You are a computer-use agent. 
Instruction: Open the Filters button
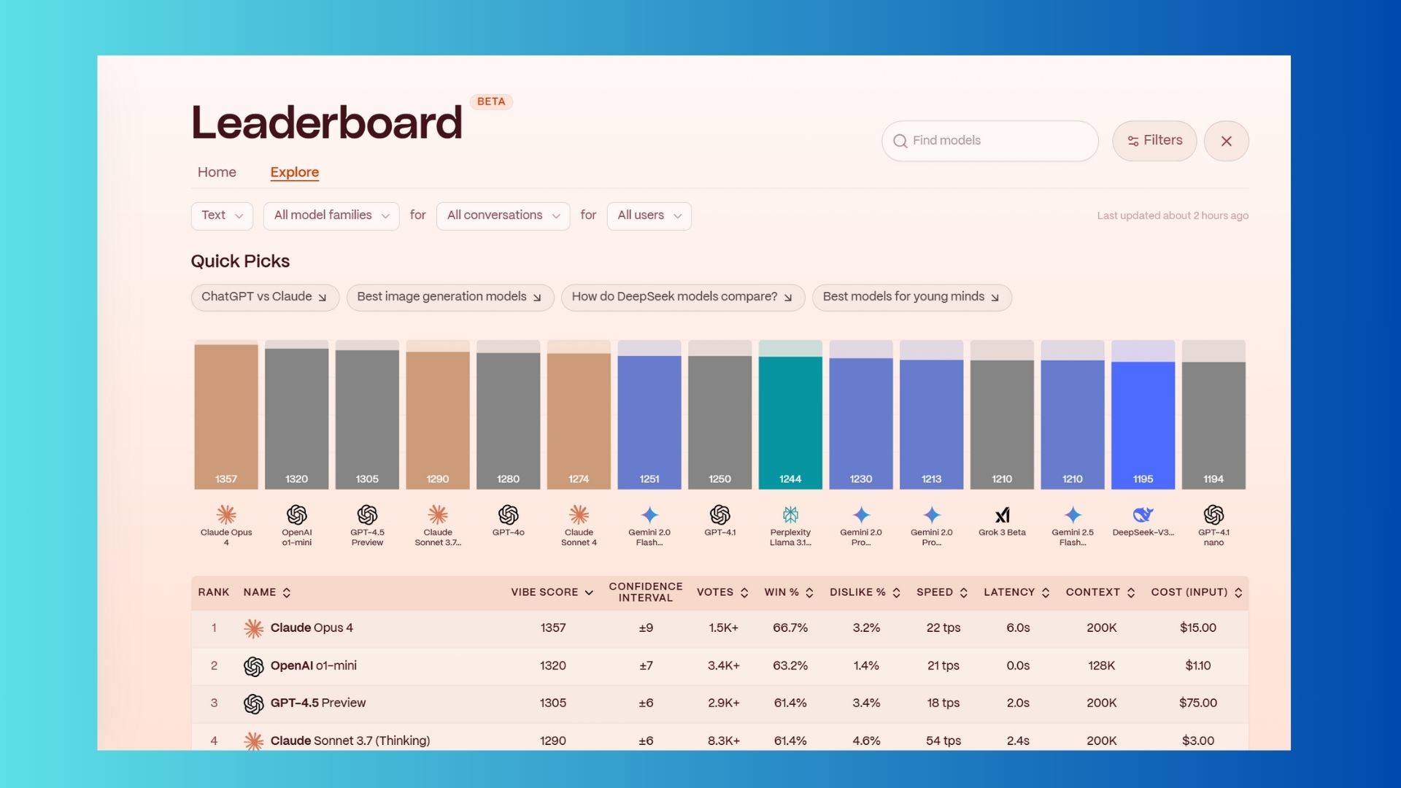tap(1154, 141)
